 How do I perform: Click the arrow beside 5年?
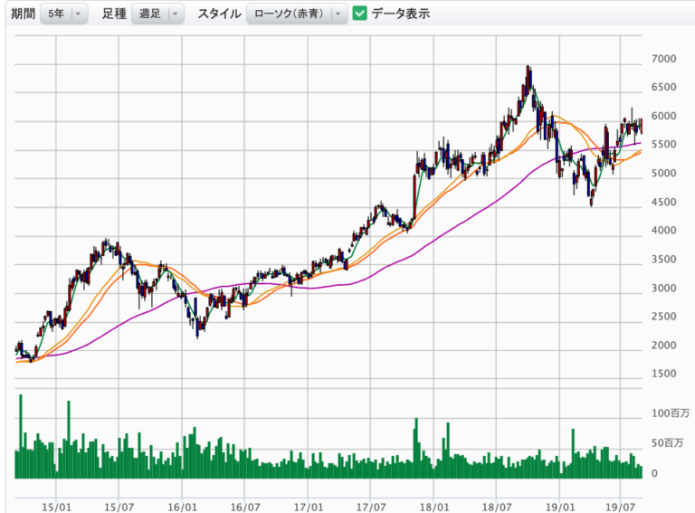pos(78,14)
